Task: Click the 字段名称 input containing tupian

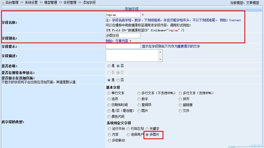Action: [x=123, y=15]
